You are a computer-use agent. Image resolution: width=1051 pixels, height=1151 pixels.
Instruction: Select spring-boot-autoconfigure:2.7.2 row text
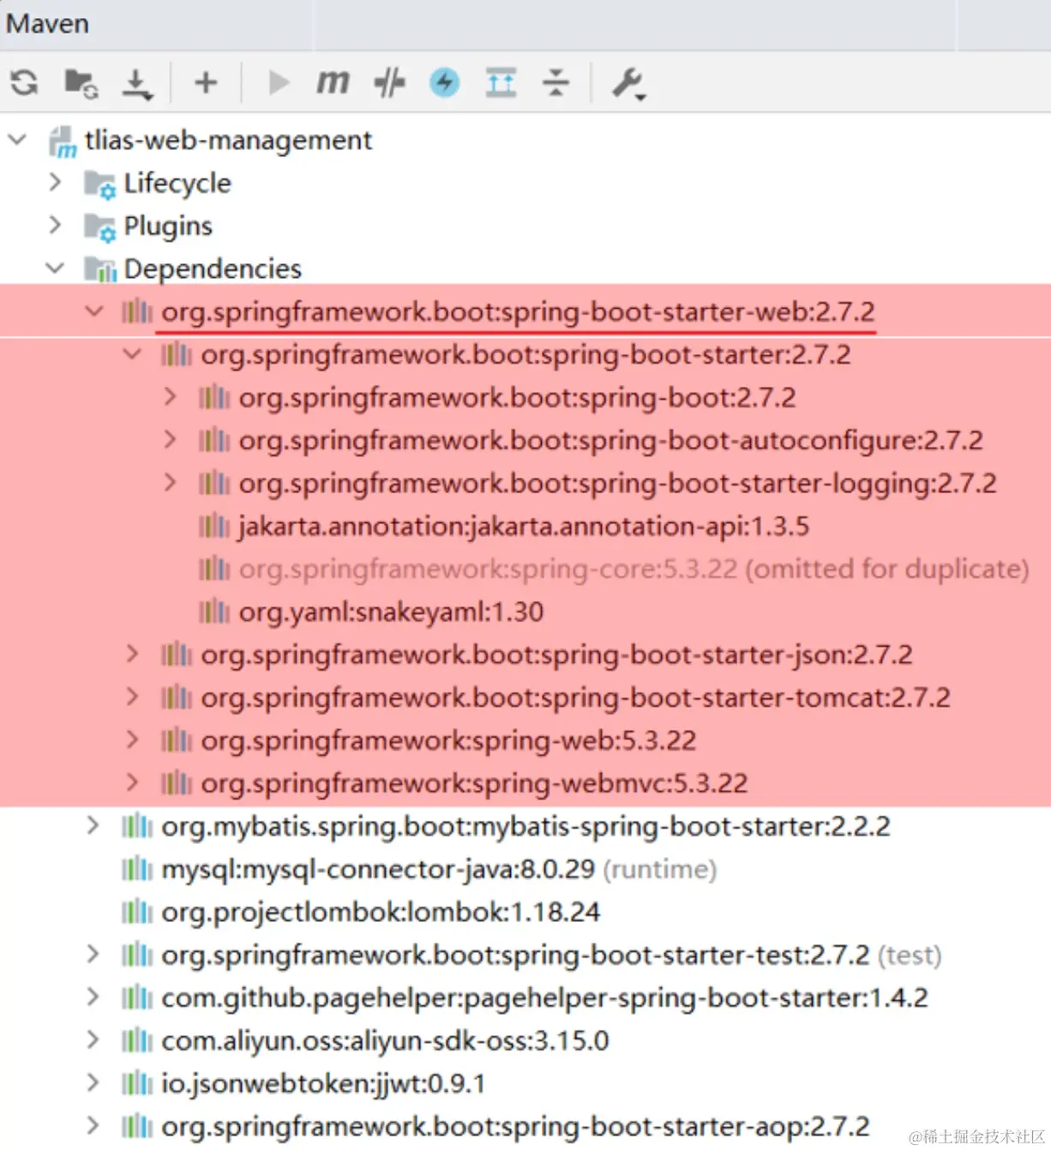tap(610, 441)
